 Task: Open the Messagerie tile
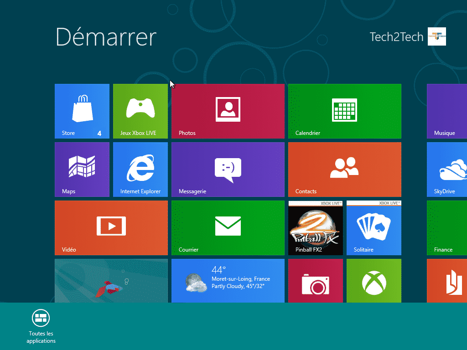click(x=228, y=170)
